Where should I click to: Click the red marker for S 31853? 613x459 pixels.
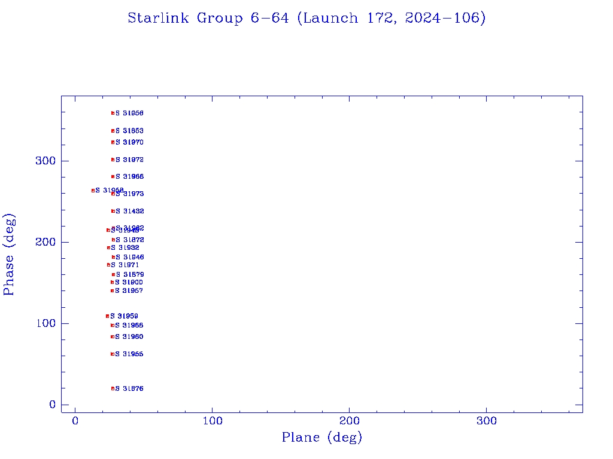(113, 131)
